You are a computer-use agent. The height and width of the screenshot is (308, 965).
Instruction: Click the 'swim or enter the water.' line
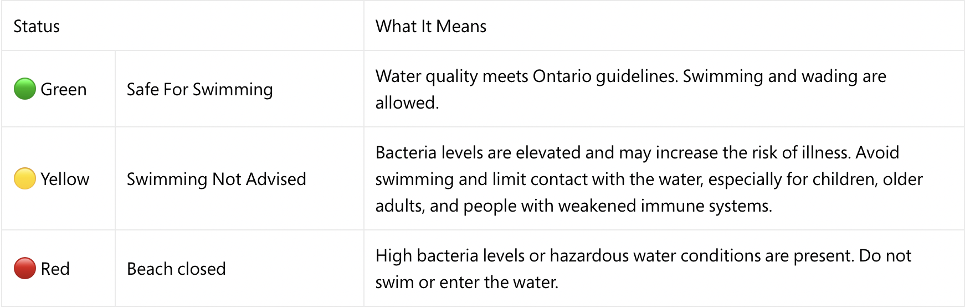pos(467,282)
